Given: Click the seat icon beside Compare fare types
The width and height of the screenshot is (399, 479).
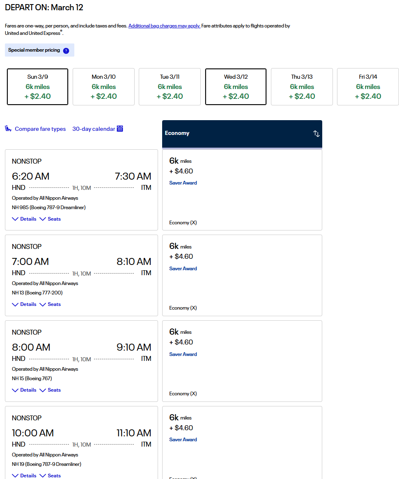Looking at the screenshot, I should (x=8, y=129).
